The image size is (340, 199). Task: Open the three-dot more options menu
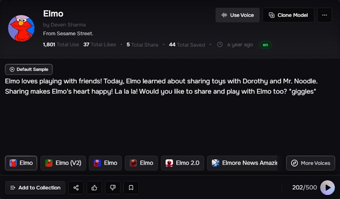324,15
